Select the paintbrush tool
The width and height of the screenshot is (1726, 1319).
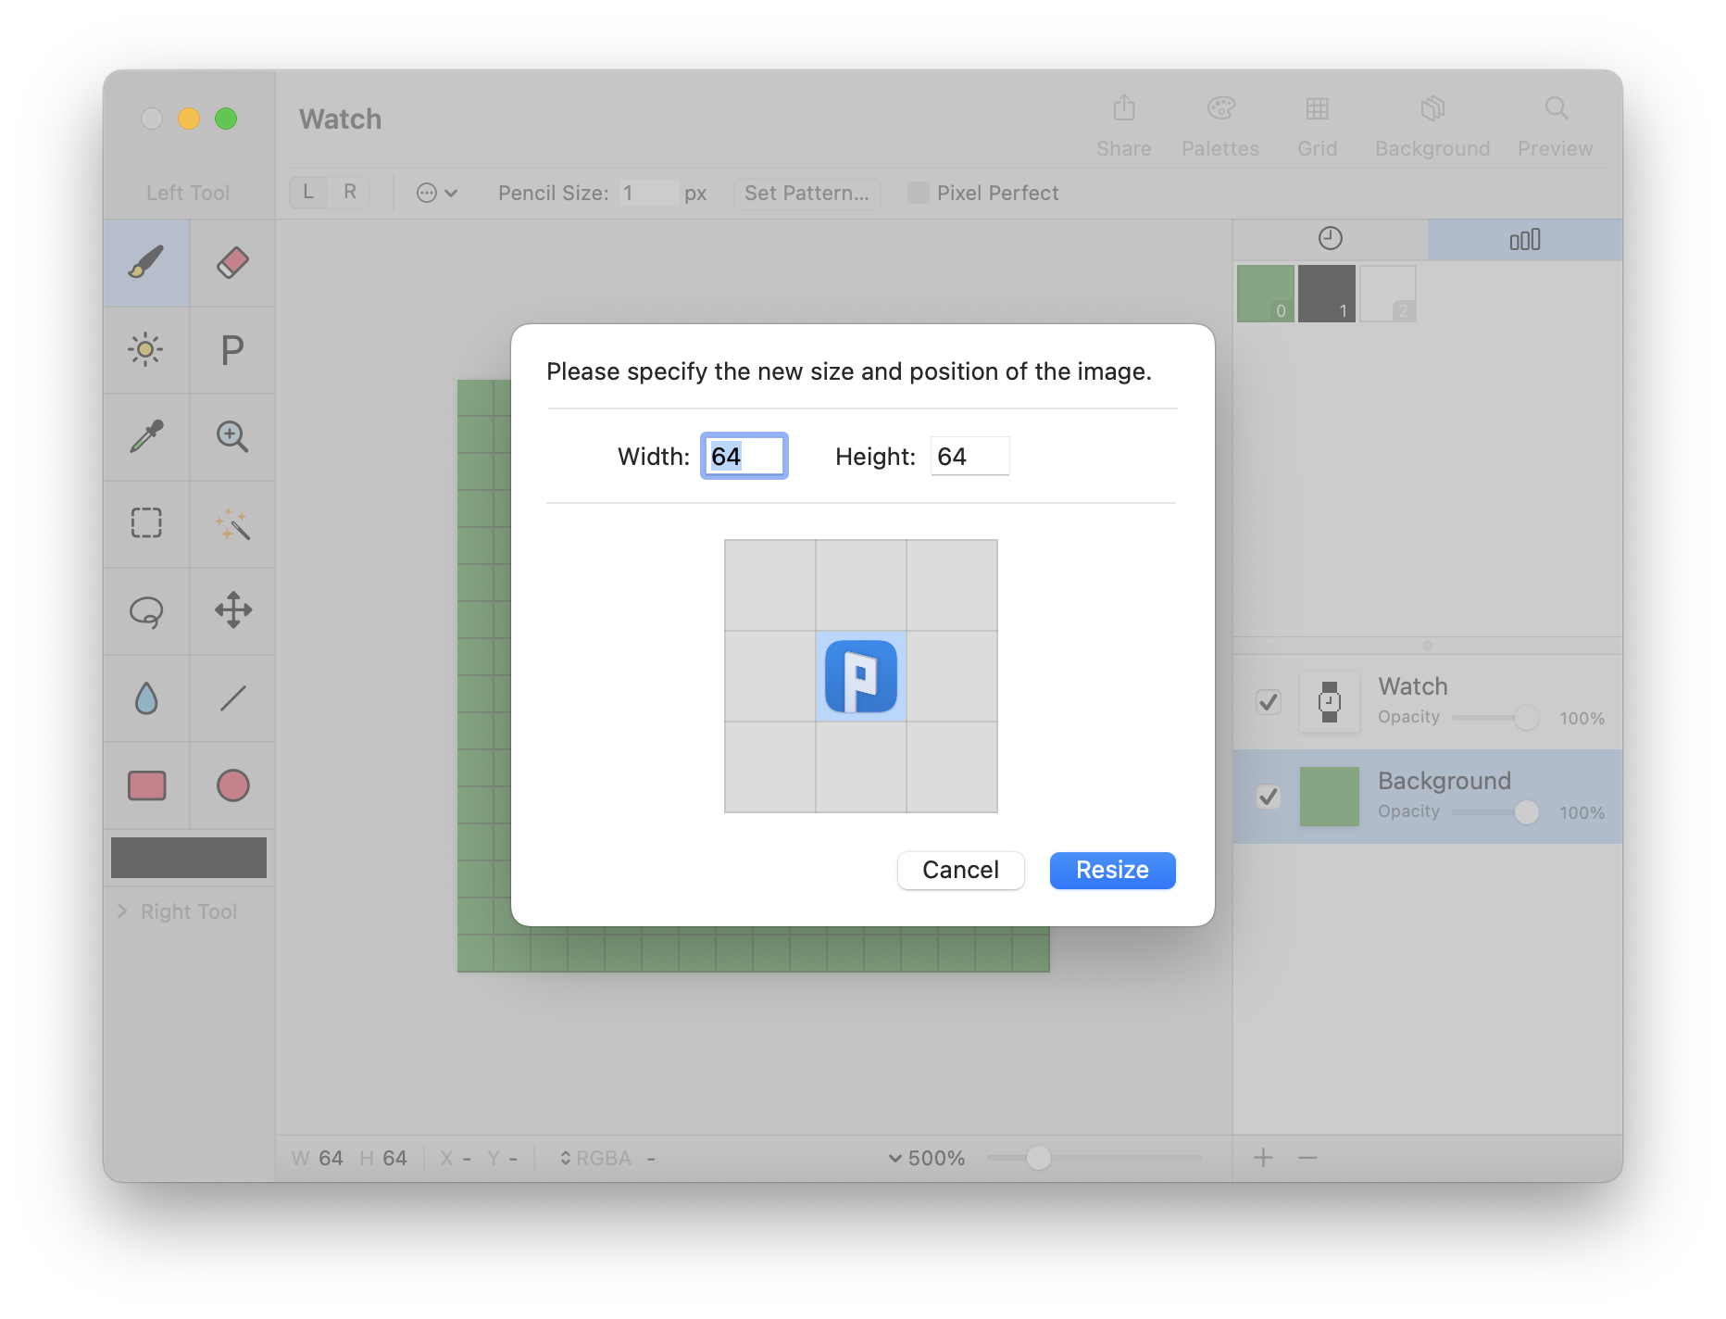[146, 263]
